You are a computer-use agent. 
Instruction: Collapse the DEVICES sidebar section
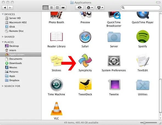[x=3, y=14]
